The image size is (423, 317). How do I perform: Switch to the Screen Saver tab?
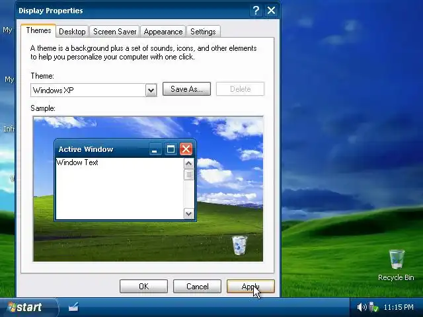(x=114, y=32)
